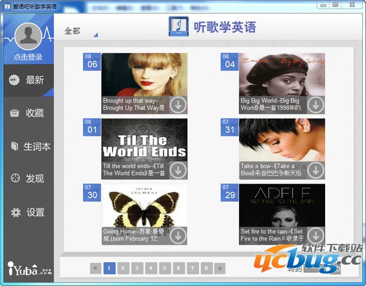The image size is (366, 286).
Task: Open the 生词本 vocabulary book
Action: pos(27,146)
